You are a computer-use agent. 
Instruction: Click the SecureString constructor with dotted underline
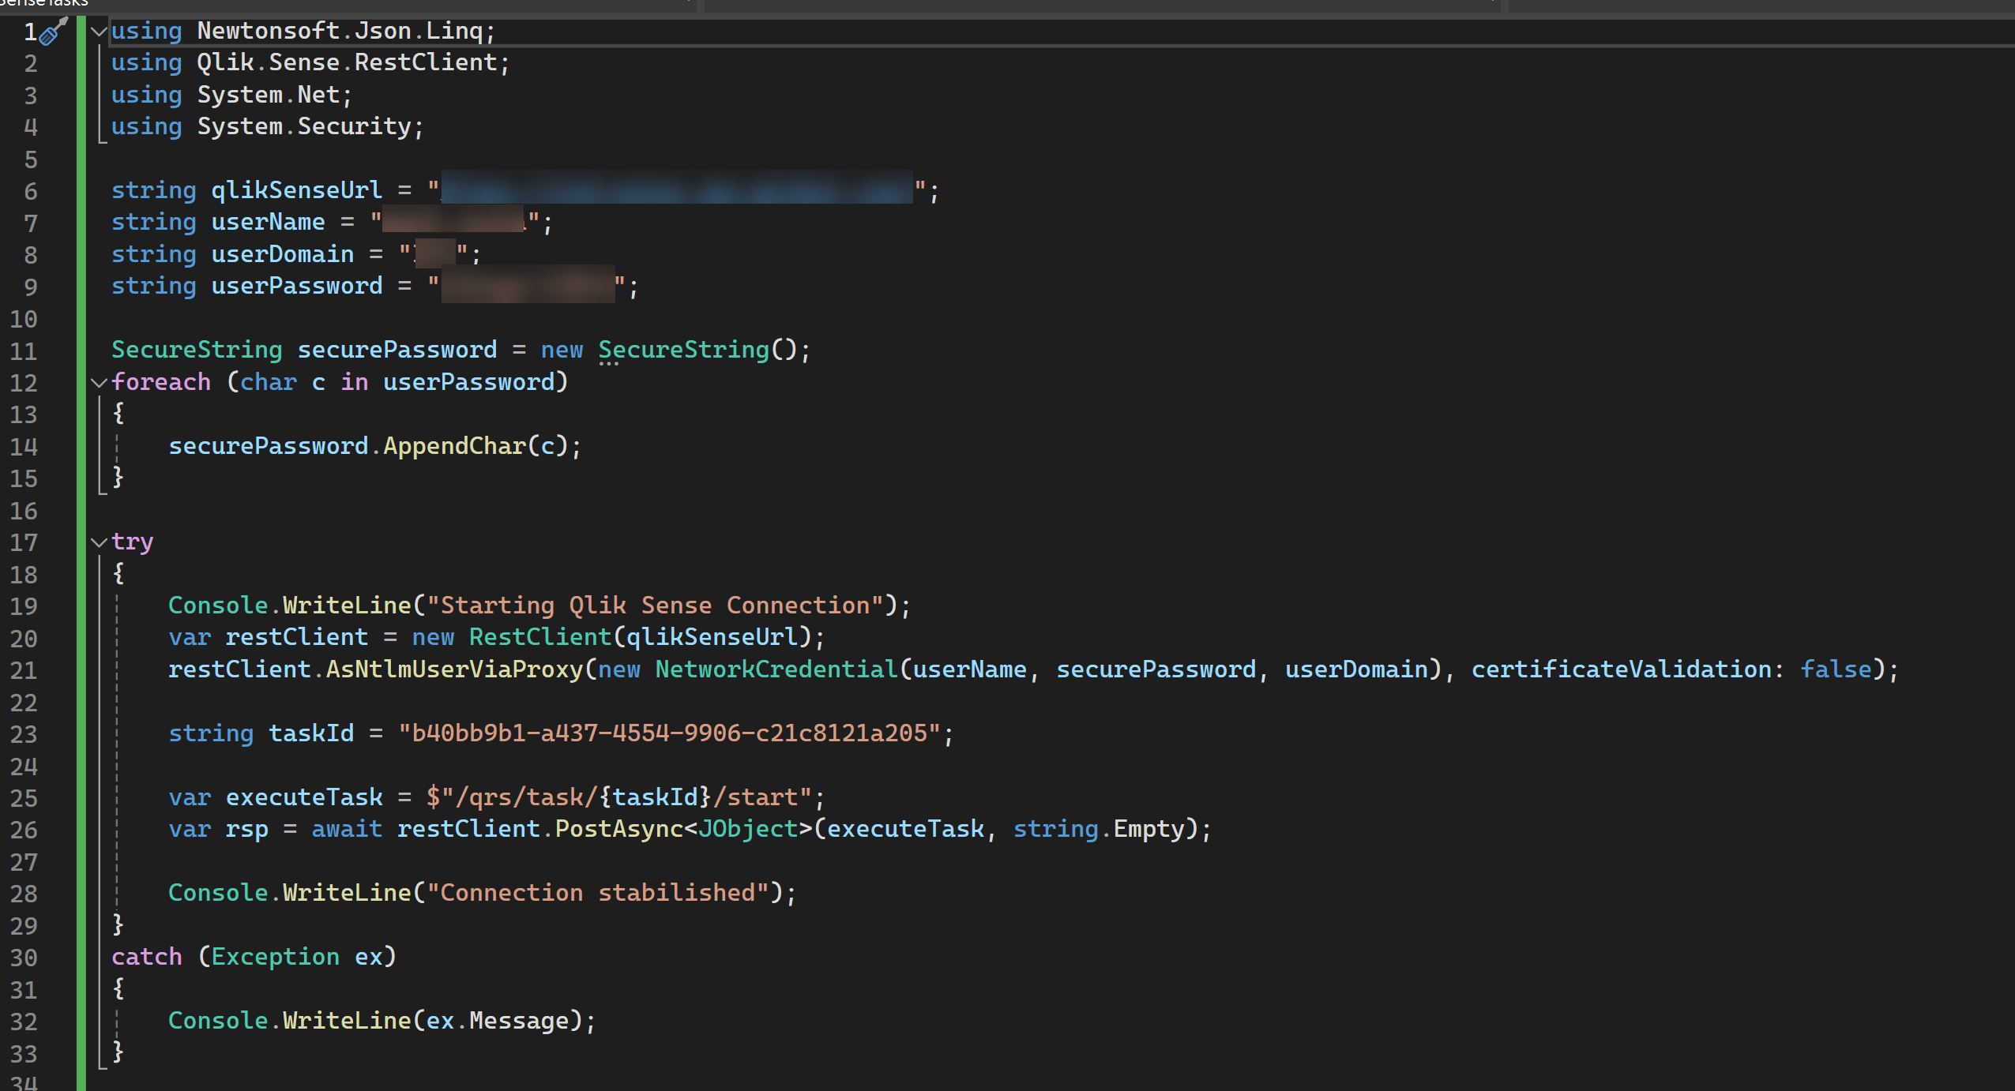683,350
